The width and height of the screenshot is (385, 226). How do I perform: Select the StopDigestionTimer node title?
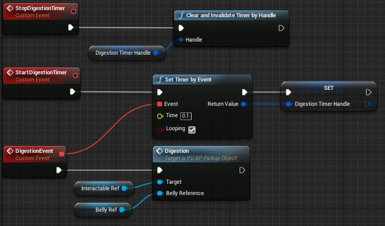(x=40, y=8)
